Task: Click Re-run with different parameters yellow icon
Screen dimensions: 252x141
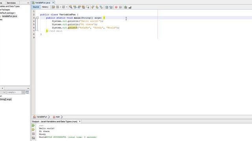Action: pyautogui.click(x=33, y=130)
